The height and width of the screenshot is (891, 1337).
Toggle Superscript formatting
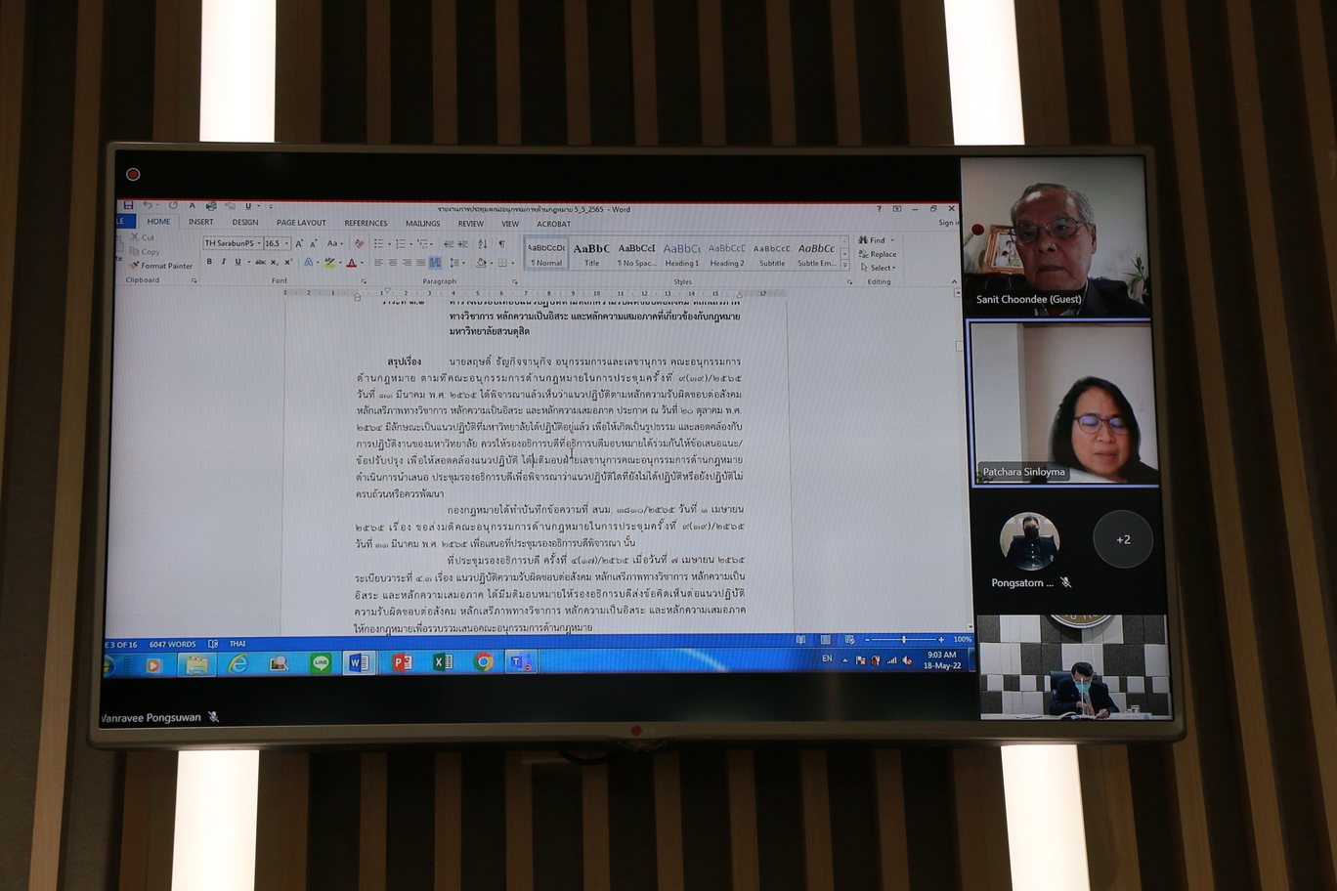(x=288, y=262)
